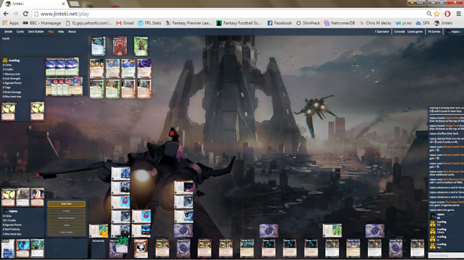Open the rojazu user dropdown menu
This screenshot has width=464, height=260.
coord(454,32)
